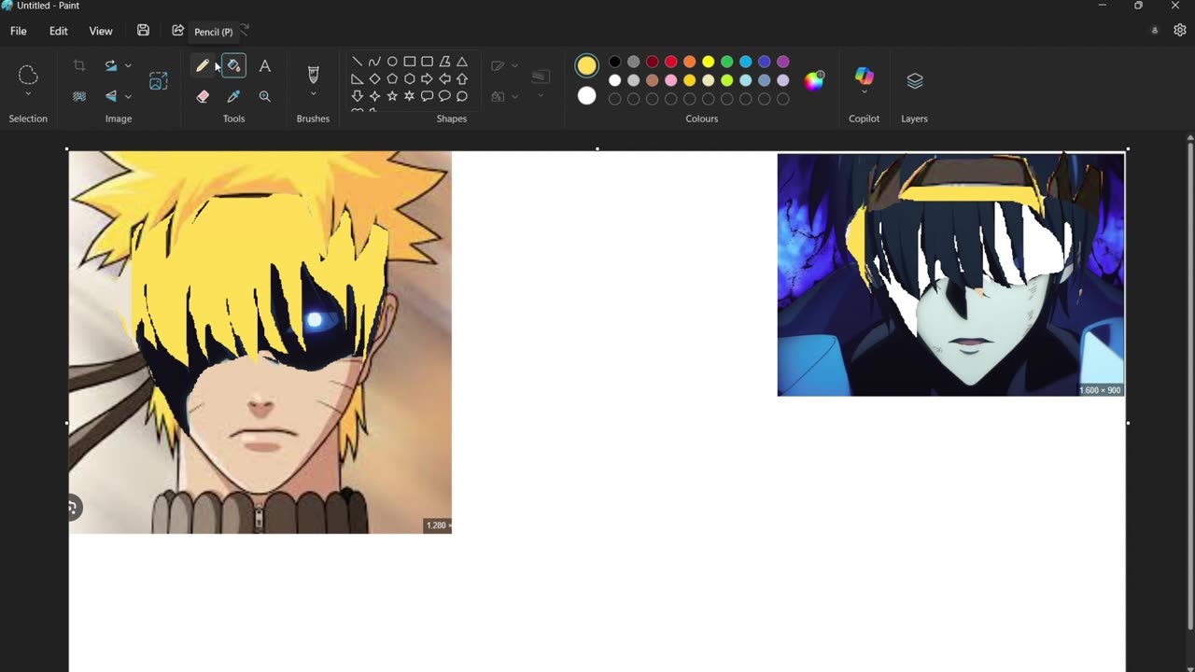The height and width of the screenshot is (672, 1195).
Task: Activate Colour 1 yellow primary swatch
Action: 586,65
